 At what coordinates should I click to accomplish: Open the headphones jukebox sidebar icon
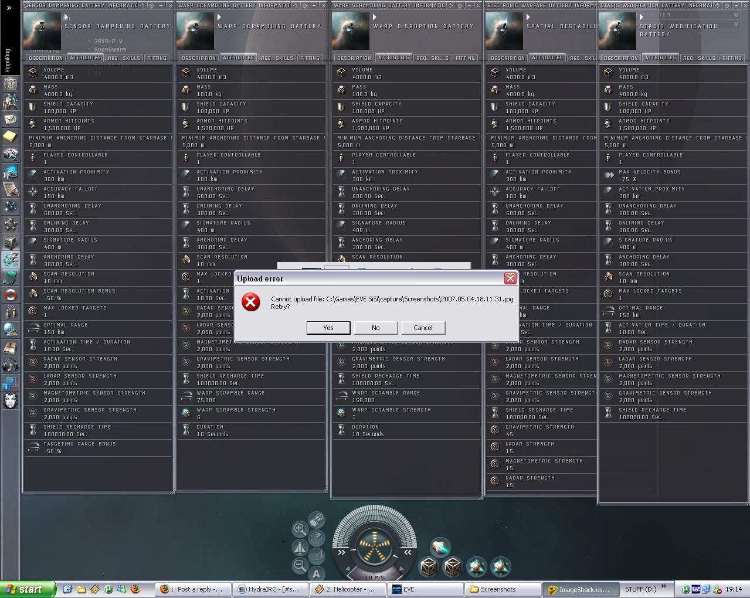coord(10,365)
